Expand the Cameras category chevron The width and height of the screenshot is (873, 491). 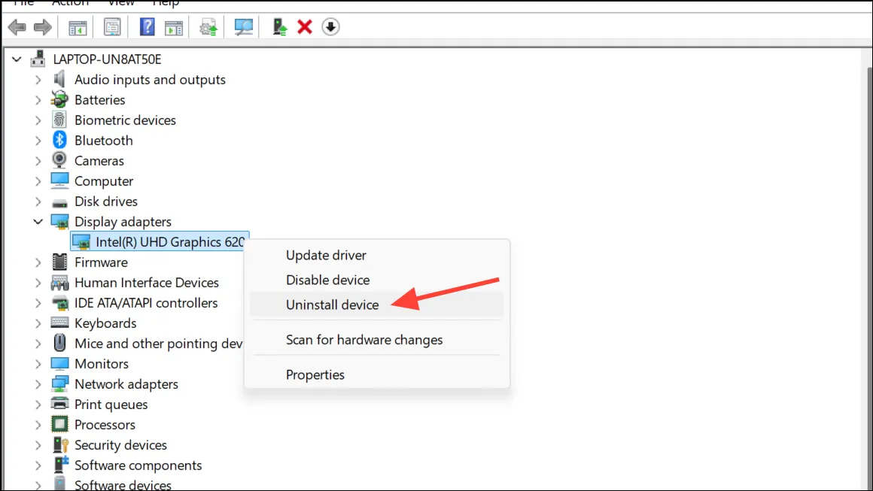(x=38, y=161)
